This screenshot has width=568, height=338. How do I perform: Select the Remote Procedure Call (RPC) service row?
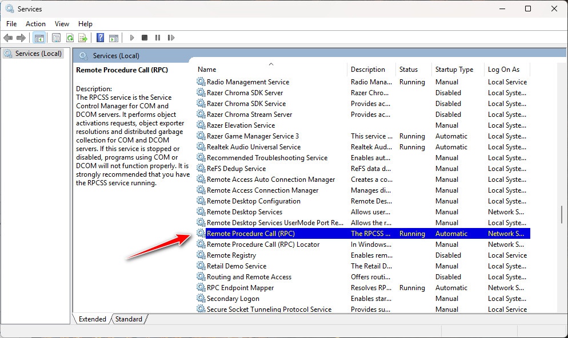point(363,234)
